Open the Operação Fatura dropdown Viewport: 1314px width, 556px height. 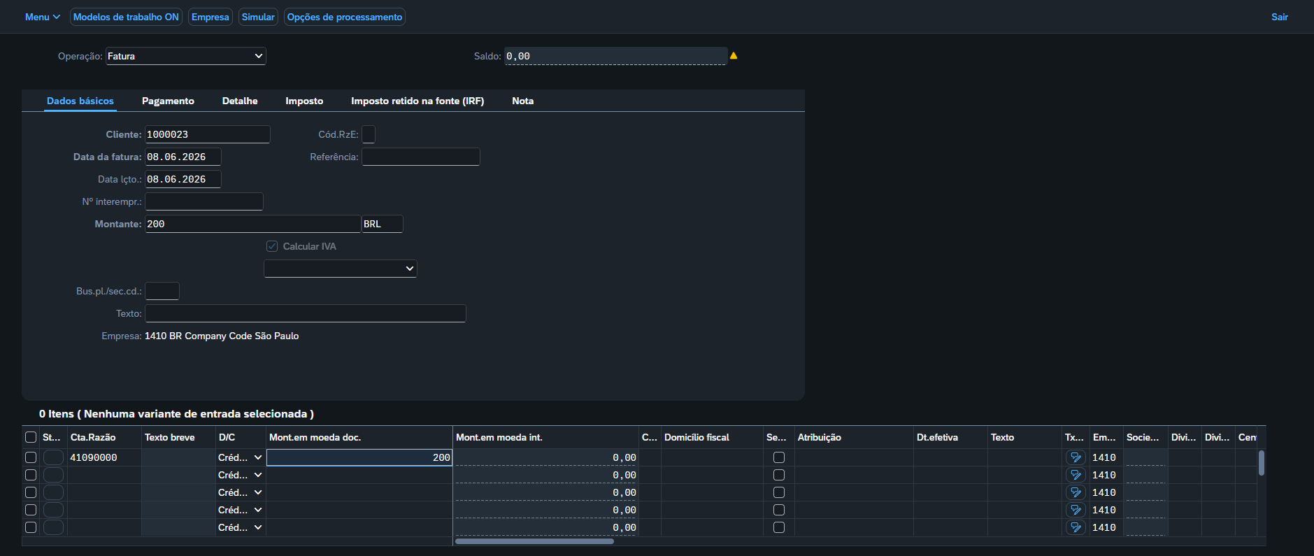186,56
